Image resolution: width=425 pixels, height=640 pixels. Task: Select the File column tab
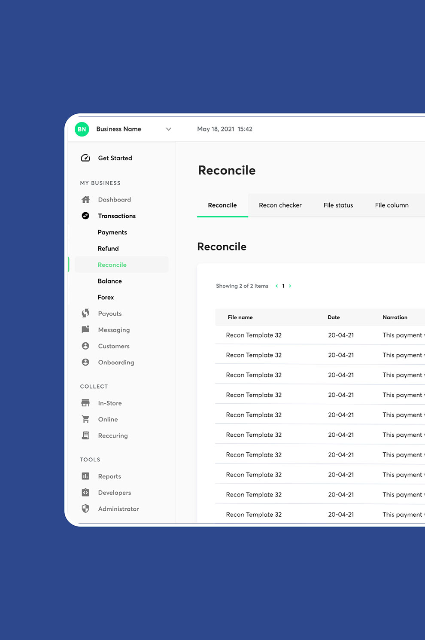pyautogui.click(x=392, y=205)
